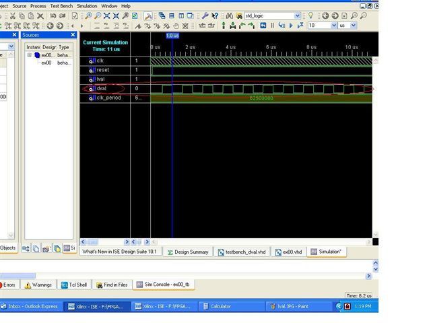This screenshot has width=431, height=323.
Task: Click the pause simulation icon
Action: pos(272,26)
